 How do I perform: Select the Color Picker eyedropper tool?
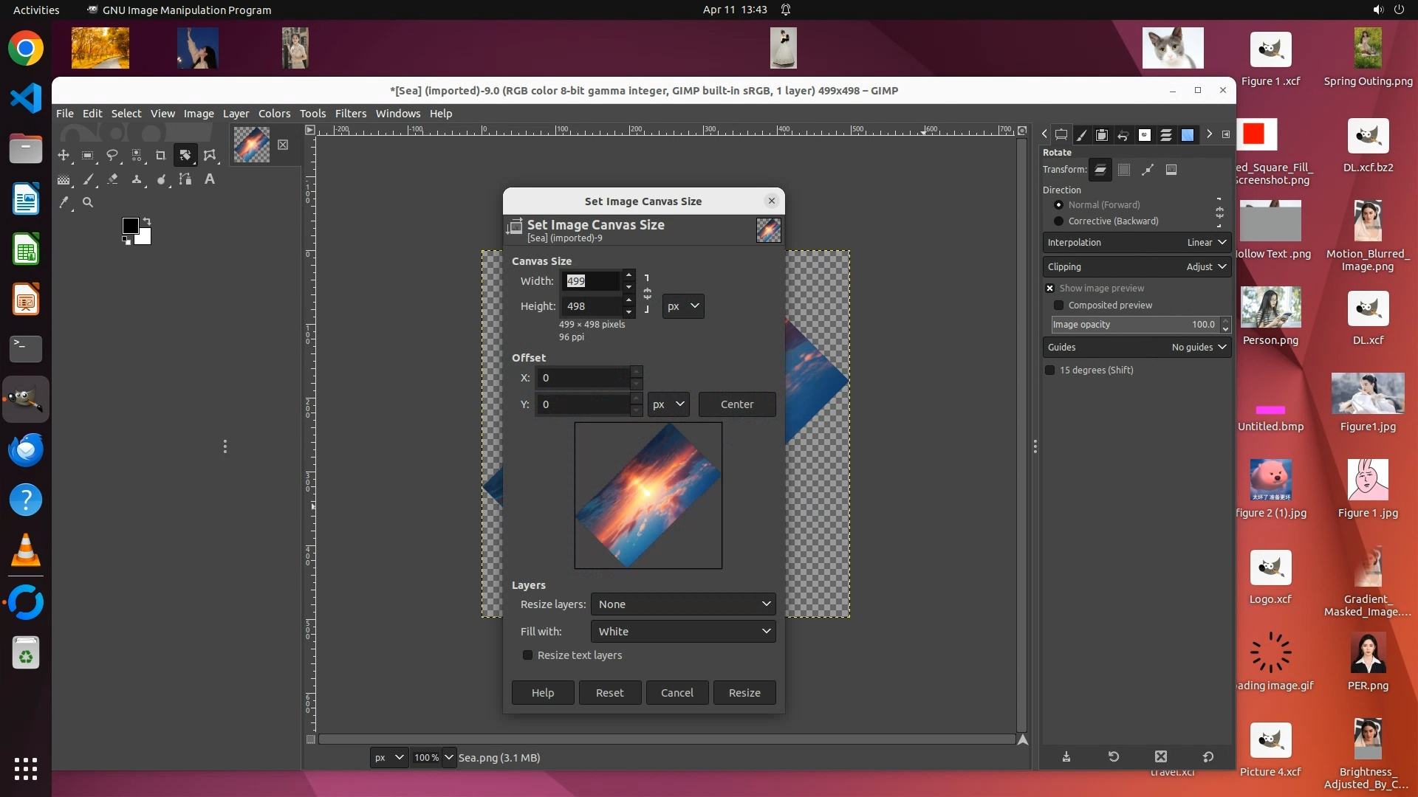[x=64, y=202]
